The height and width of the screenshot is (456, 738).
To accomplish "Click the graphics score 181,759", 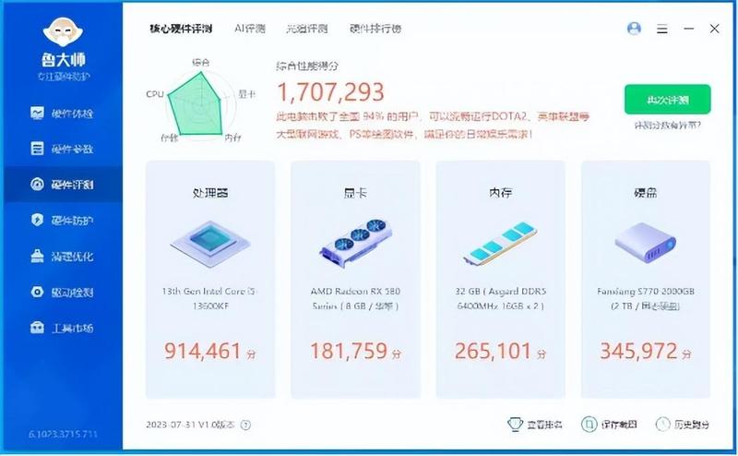I will pyautogui.click(x=349, y=351).
